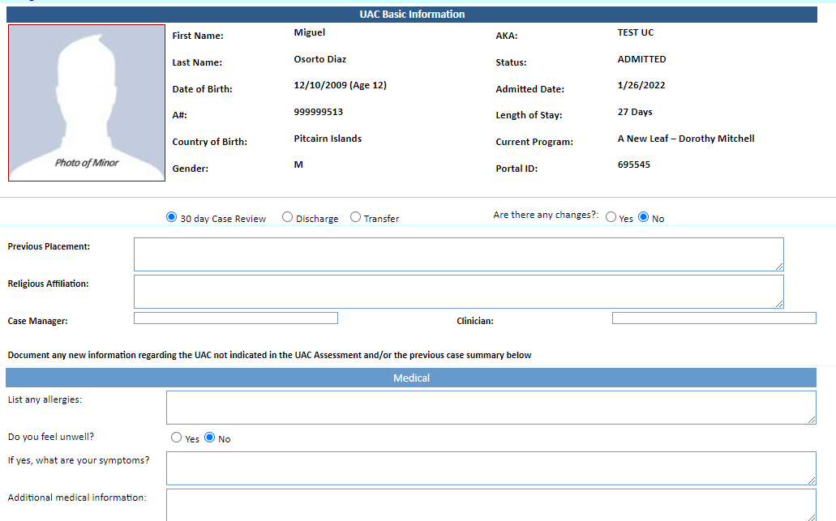Viewport: 836px width, 521px height.
Task: Focus the 'List any allergies' text area
Action: click(x=491, y=408)
